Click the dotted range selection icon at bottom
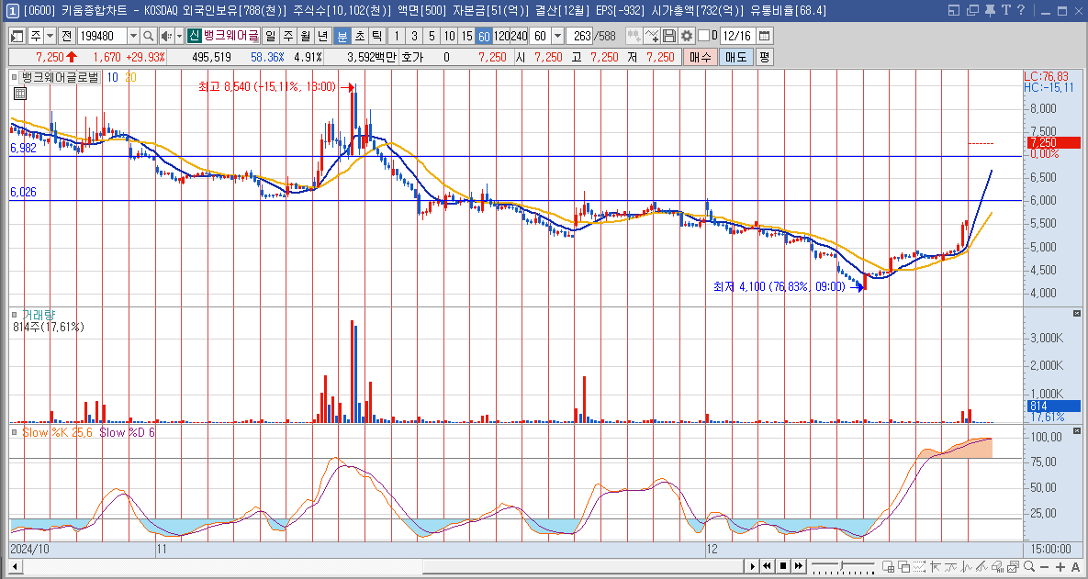 (x=919, y=566)
